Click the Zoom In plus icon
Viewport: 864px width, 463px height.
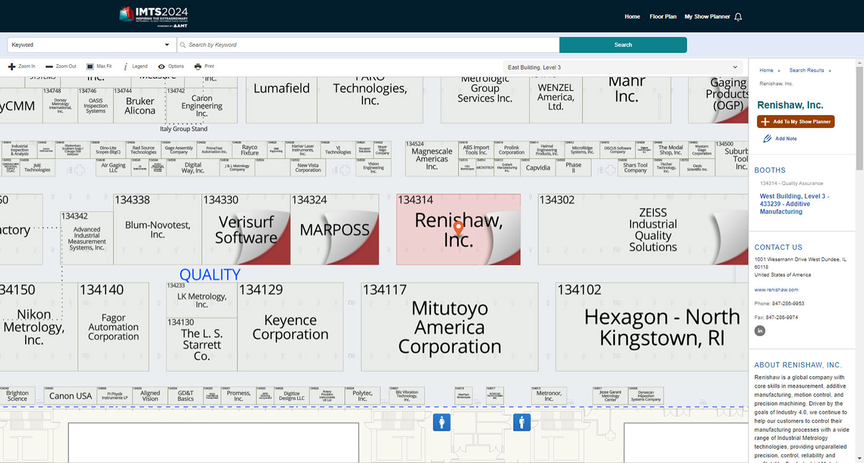11,67
